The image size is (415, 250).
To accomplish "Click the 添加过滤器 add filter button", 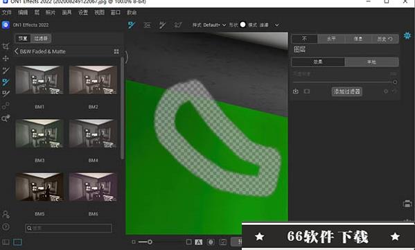I will (x=346, y=91).
